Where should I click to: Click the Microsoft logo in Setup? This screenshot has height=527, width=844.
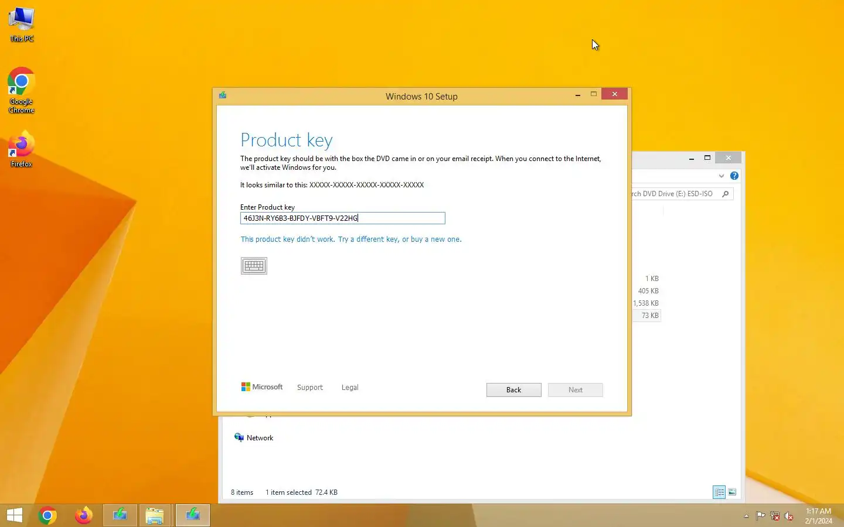262,387
